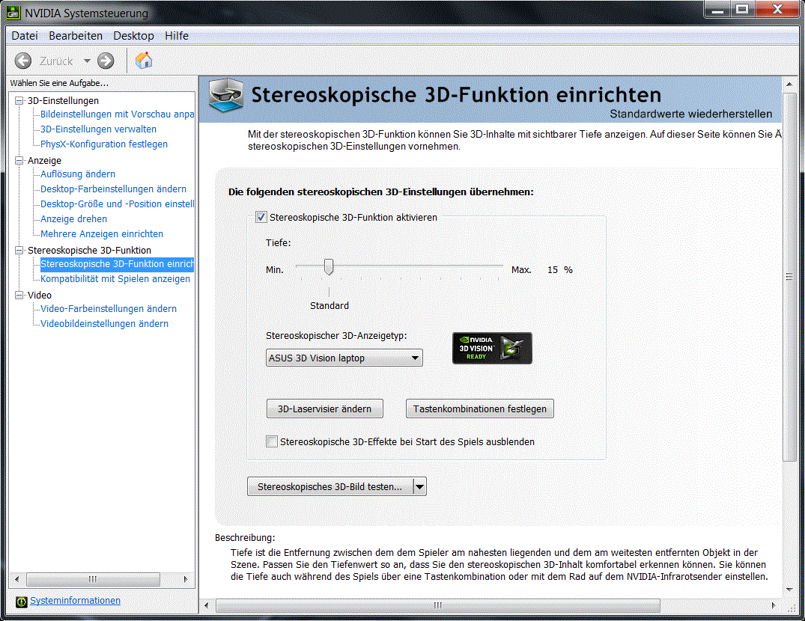Open the Hilfe menu
The height and width of the screenshot is (621, 805).
tap(177, 36)
